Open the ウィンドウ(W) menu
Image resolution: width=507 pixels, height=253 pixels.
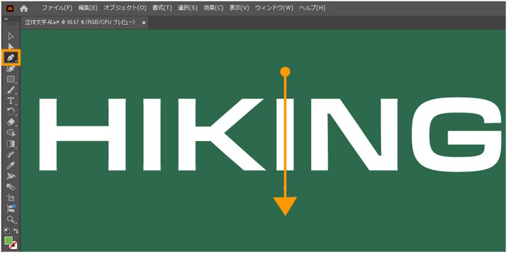tap(274, 8)
